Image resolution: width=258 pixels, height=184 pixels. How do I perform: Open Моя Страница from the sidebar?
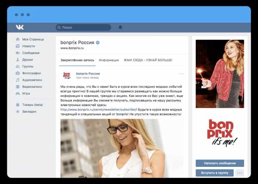pos(33,39)
